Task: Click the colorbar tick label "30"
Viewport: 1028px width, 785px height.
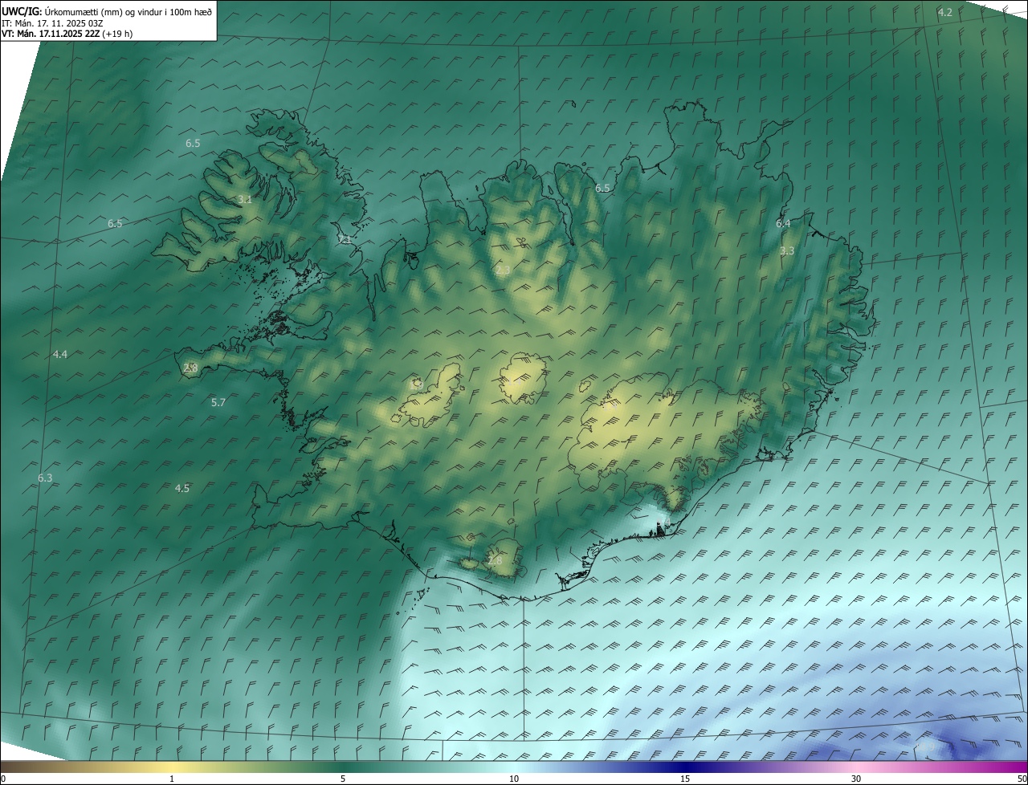Action: point(856,779)
